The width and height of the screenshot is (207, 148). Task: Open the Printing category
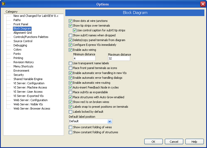[x=18, y=58]
